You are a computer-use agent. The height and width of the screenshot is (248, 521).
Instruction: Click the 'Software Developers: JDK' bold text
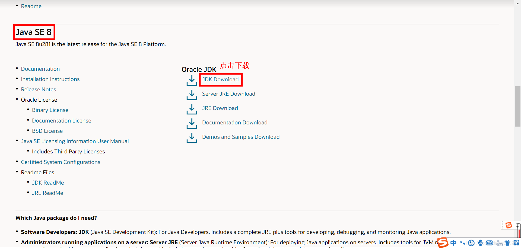coord(55,232)
